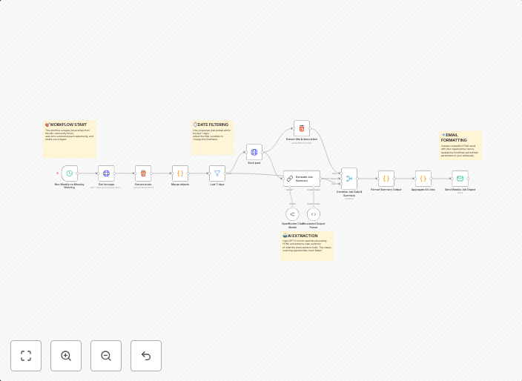522x381 pixels.
Task: Click the AI EXTRACTION sticky note
Action: coord(307,245)
